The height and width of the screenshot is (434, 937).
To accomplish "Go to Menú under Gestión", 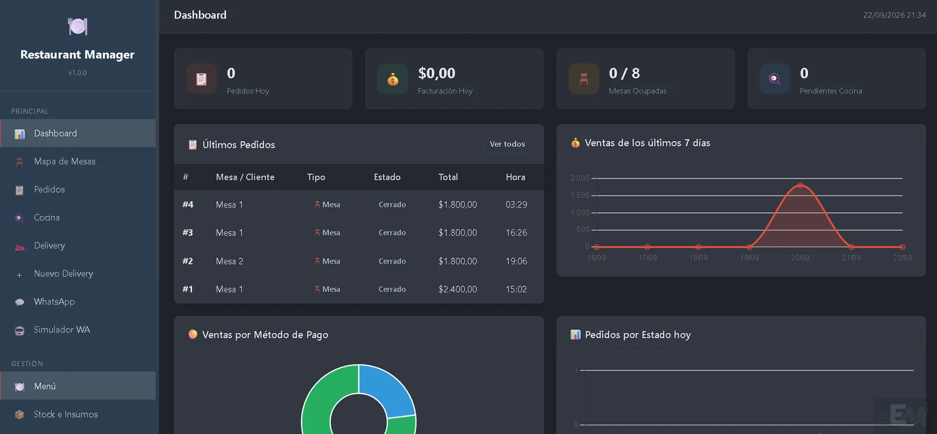I will 78,386.
